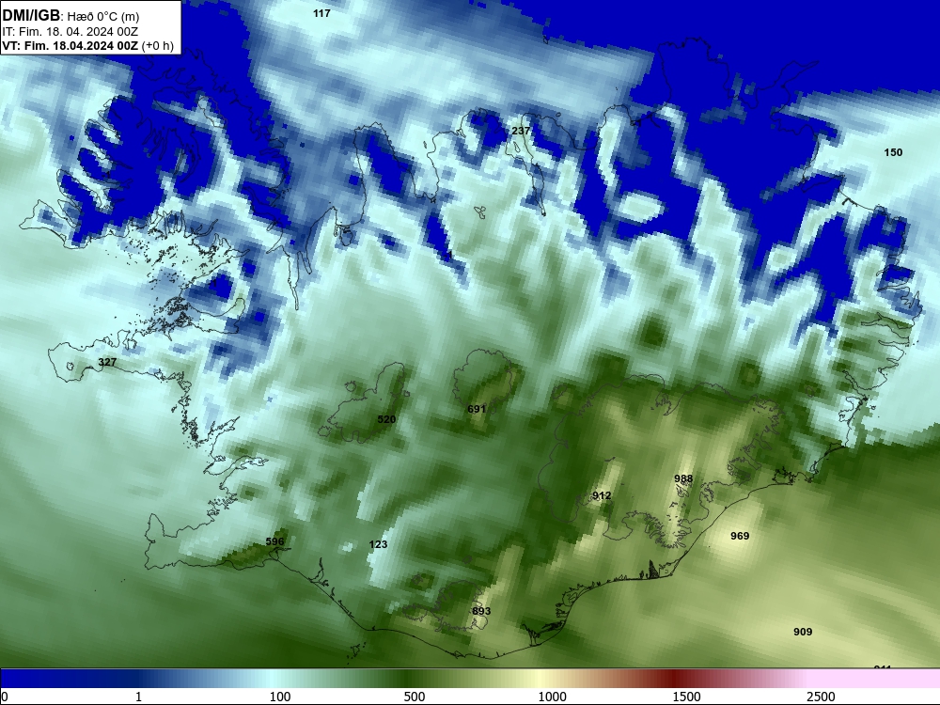The width and height of the screenshot is (940, 705).
Task: Click the 1000 mark on the color scale
Action: [x=552, y=697]
